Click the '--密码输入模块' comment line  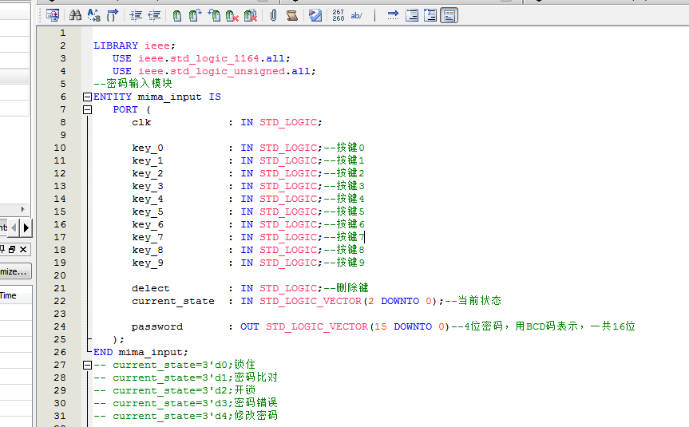click(x=133, y=84)
